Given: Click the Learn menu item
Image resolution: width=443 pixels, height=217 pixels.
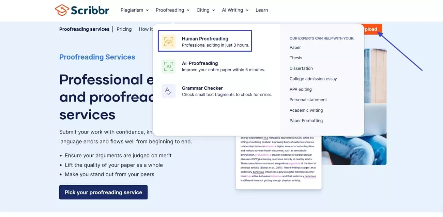Looking at the screenshot, I should pyautogui.click(x=262, y=10).
